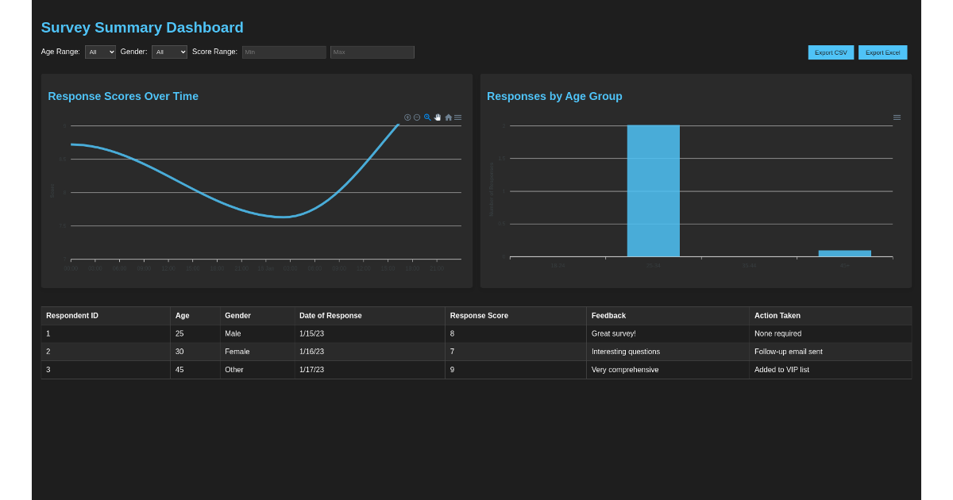Select 'All' in the Gender combo box
Screen dimensions: 953x500
[169, 52]
